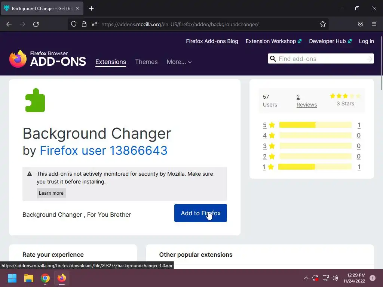Open the Extension Workshop link

coord(273,41)
